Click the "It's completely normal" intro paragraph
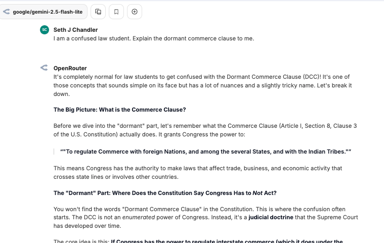This screenshot has width=384, height=243. coord(201,85)
